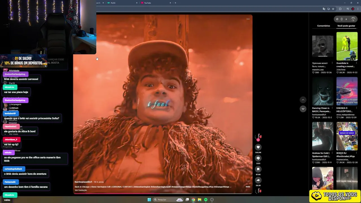Open KAKAKA O HELICÓPTERO video thumbnail
361x203 pixels.
coord(347,91)
